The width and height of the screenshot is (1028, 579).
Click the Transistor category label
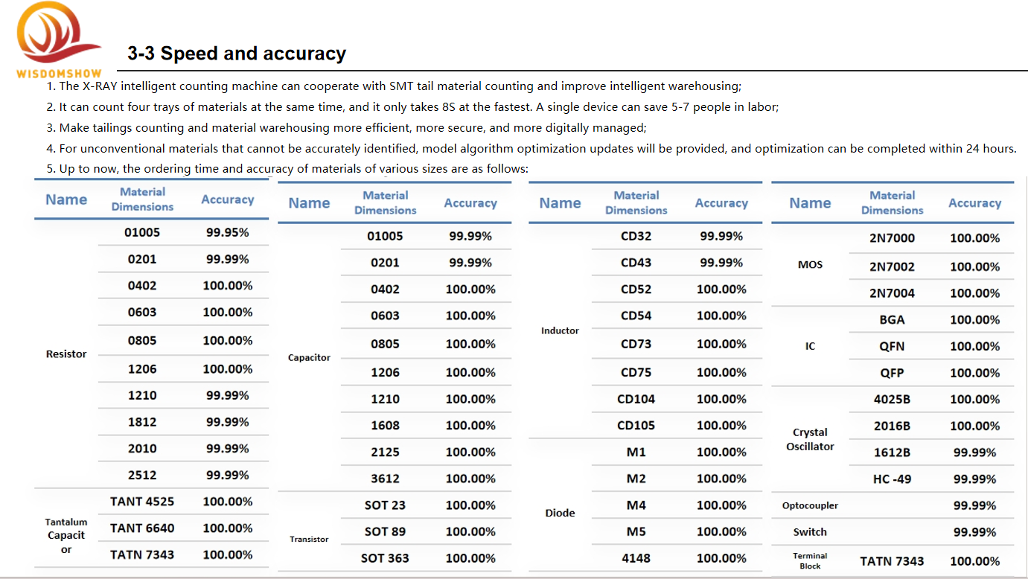309,539
